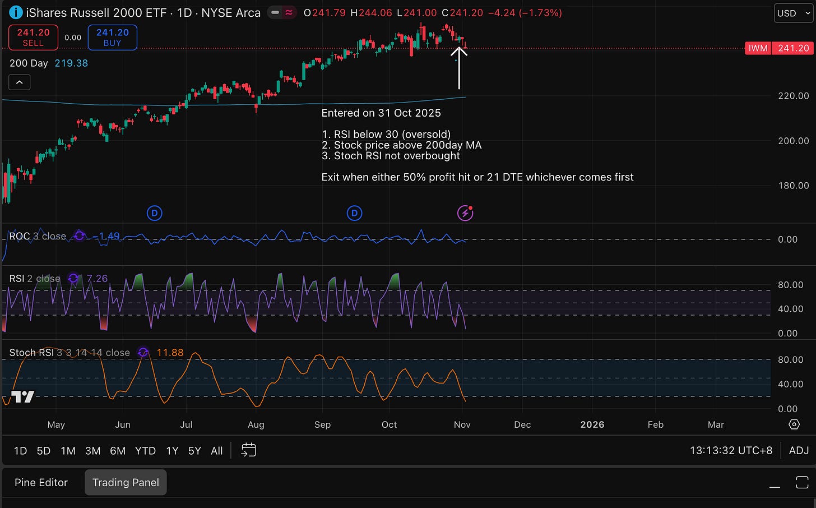816x508 pixels.
Task: Click the BUY 241.20 button
Action: [112, 38]
